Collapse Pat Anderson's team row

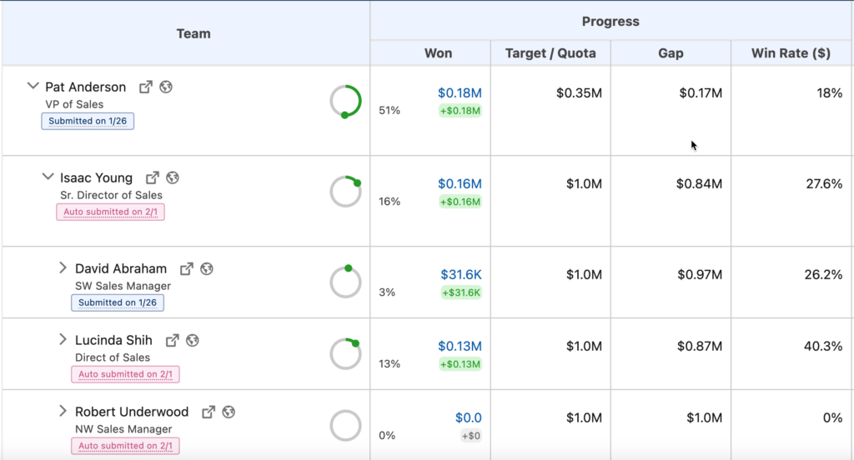coord(33,86)
